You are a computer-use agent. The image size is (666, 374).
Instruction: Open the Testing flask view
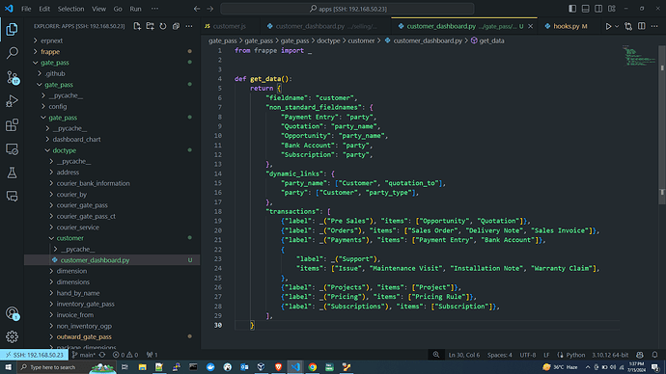coord(12,173)
